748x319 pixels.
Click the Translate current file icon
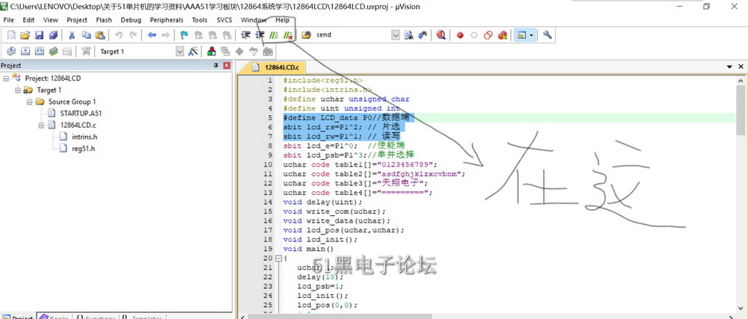11,52
